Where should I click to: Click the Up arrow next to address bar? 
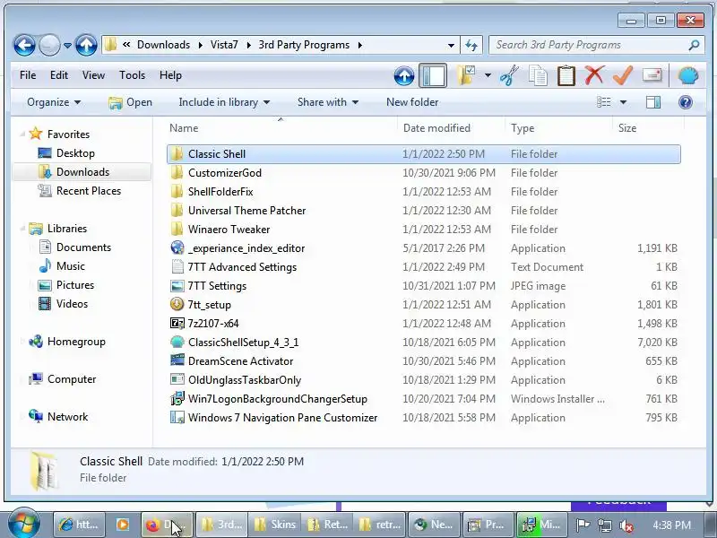click(86, 46)
